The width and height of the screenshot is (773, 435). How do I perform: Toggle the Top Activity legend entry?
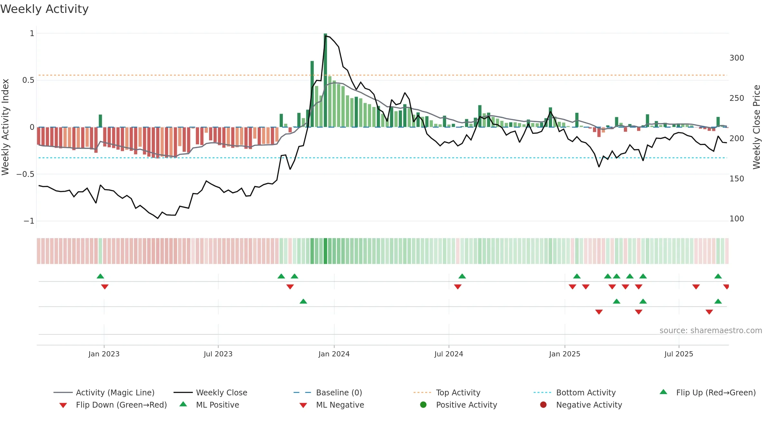tap(447, 392)
